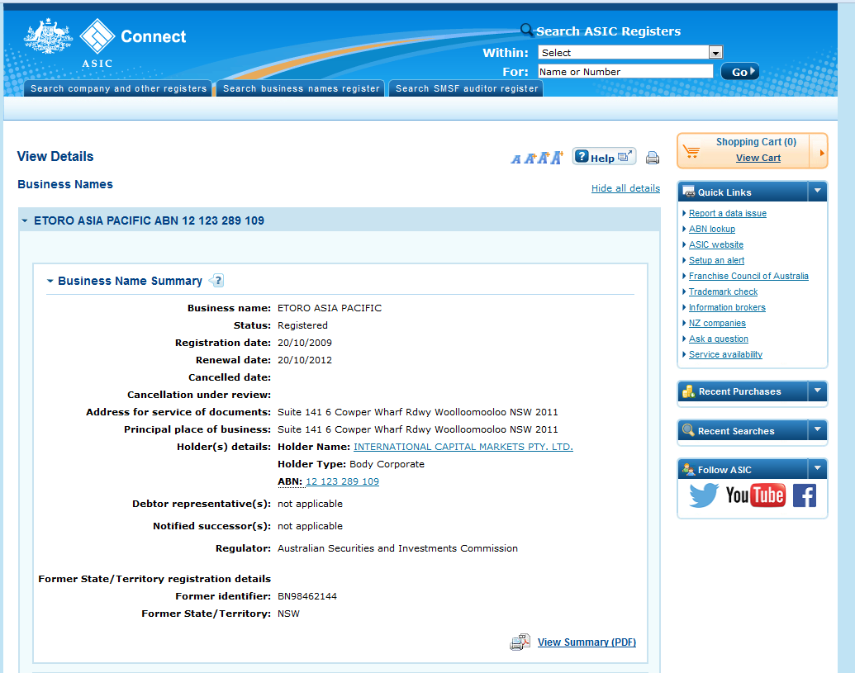This screenshot has height=673, width=855.
Task: Open Search SMSF auditor register tab
Action: pos(467,88)
